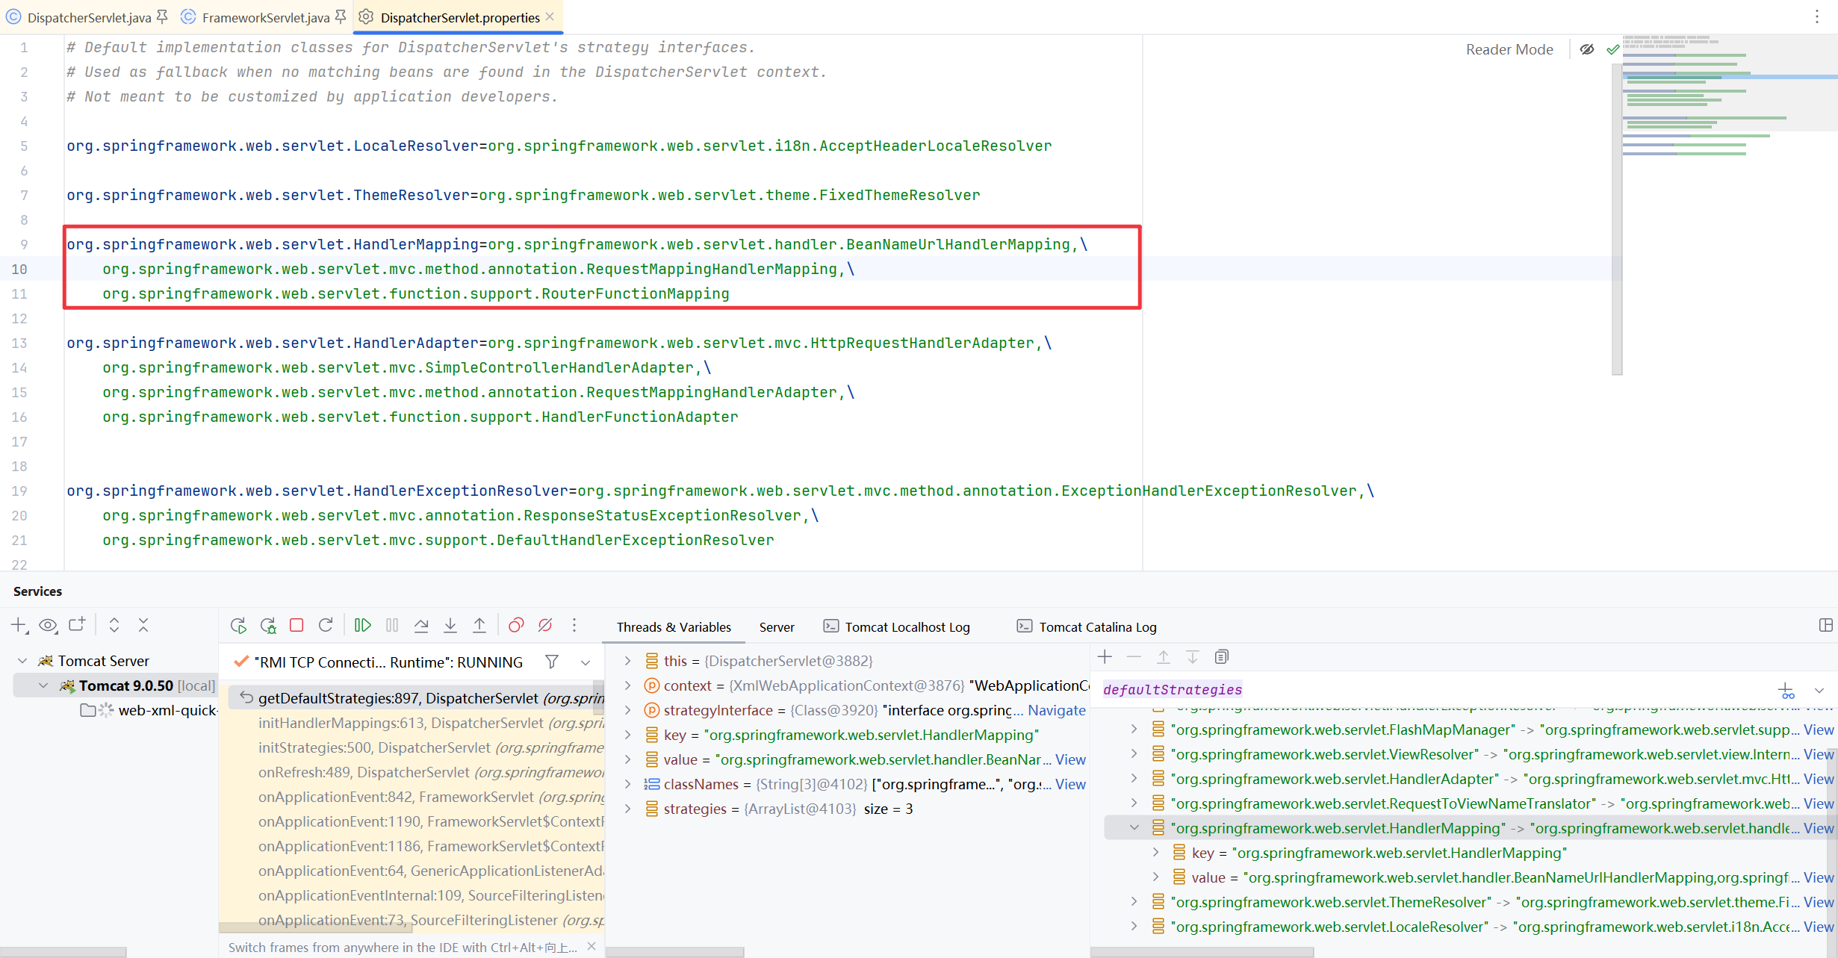Open the thread selector dropdown arrow
Viewport: 1838px width, 958px height.
pyautogui.click(x=586, y=662)
